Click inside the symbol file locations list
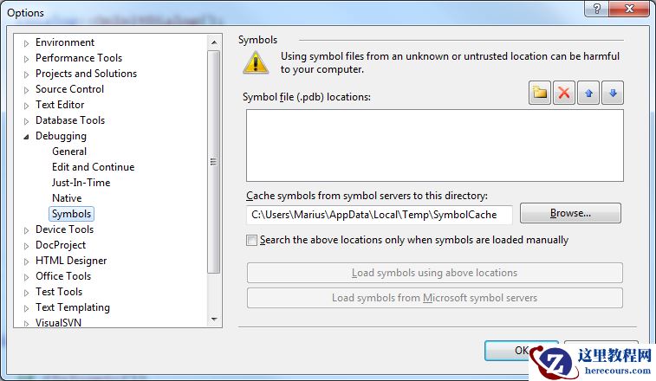656x381 pixels. (434, 145)
